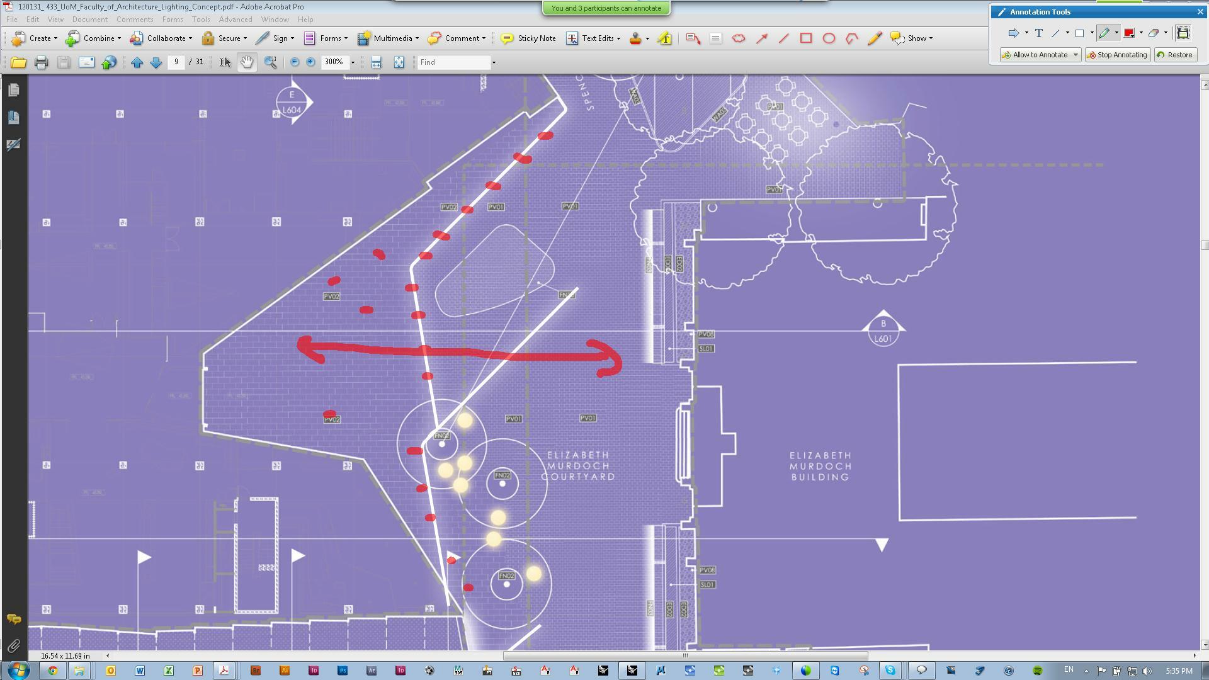Select the Polygon Line drawing tool
Image resolution: width=1209 pixels, height=680 pixels.
[x=851, y=38]
